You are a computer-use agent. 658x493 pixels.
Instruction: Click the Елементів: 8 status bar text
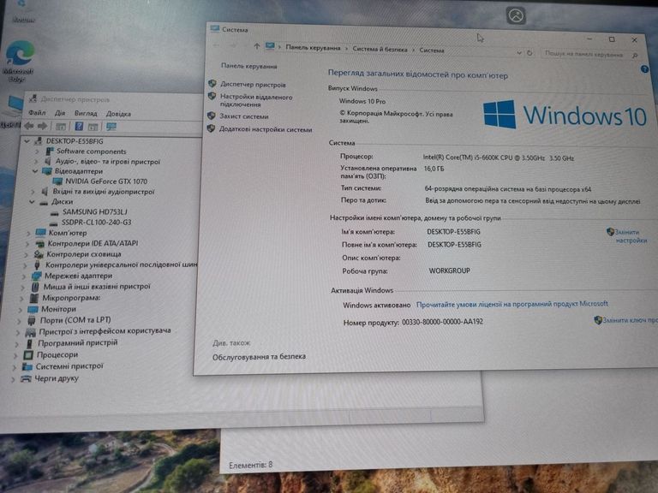click(x=250, y=465)
